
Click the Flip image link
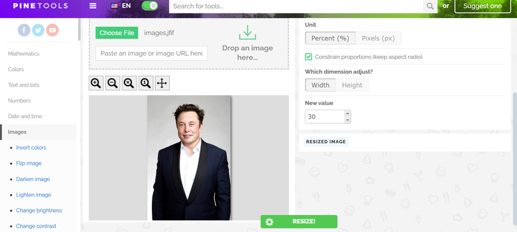click(x=28, y=164)
